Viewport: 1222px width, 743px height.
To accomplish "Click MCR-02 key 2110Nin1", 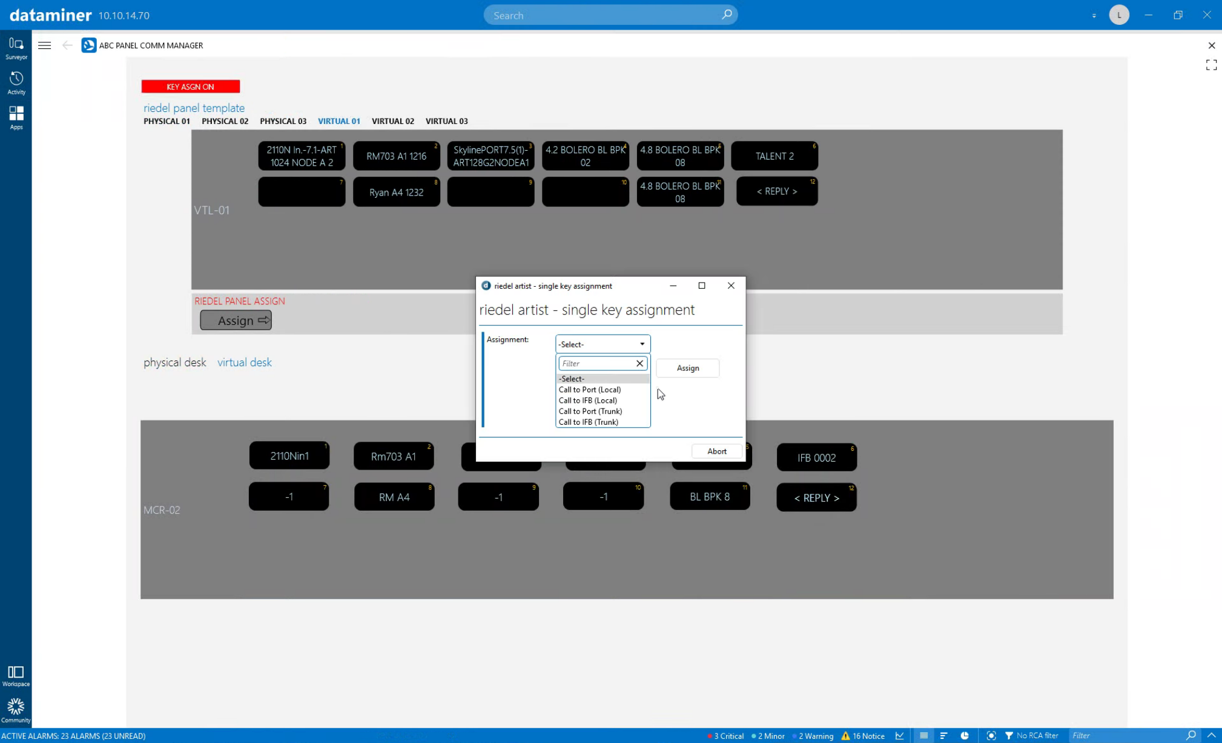I will [289, 456].
